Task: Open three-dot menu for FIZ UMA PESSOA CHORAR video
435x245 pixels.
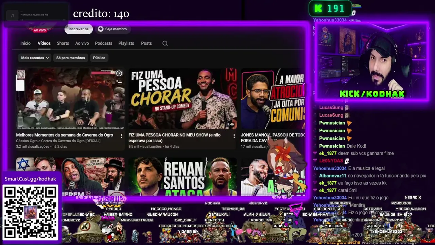Action: (234, 136)
